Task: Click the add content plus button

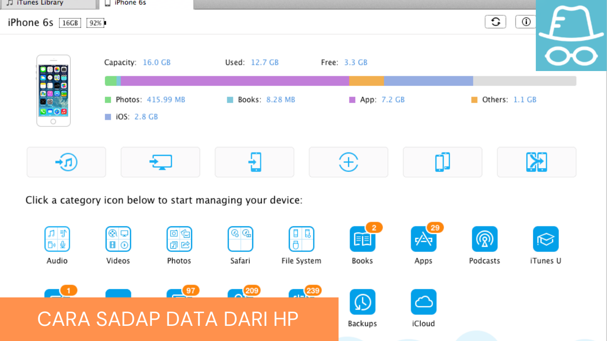Action: [x=349, y=162]
